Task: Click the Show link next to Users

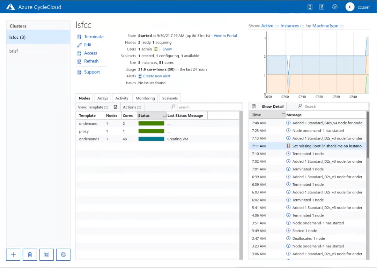Action: 167,49
